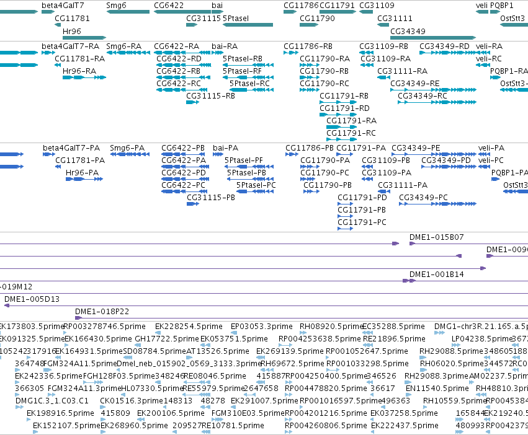Click the CG11781 gene label

pyautogui.click(x=72, y=19)
